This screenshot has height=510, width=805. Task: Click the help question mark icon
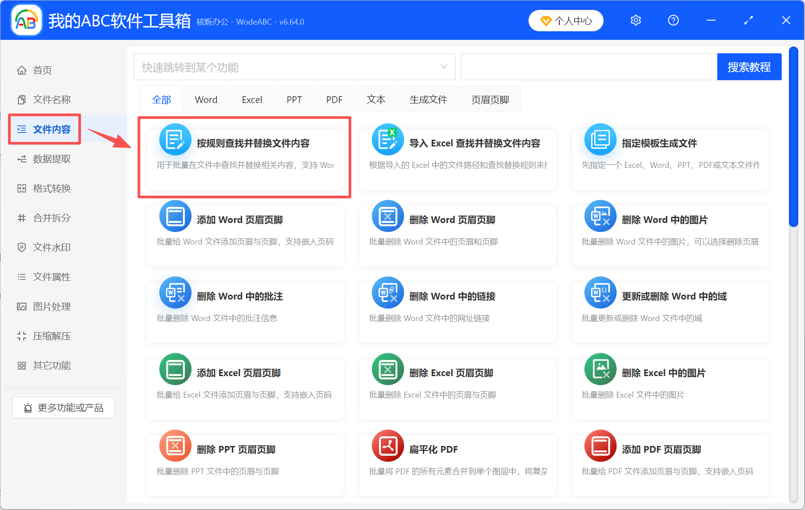pyautogui.click(x=673, y=20)
